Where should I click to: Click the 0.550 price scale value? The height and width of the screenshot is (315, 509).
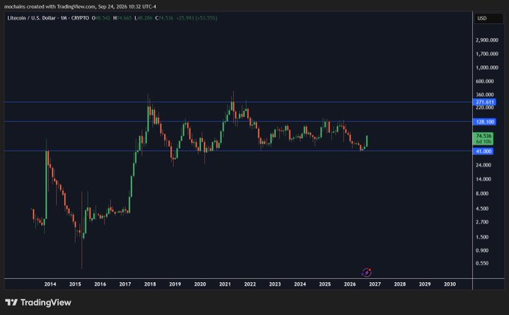click(x=482, y=263)
